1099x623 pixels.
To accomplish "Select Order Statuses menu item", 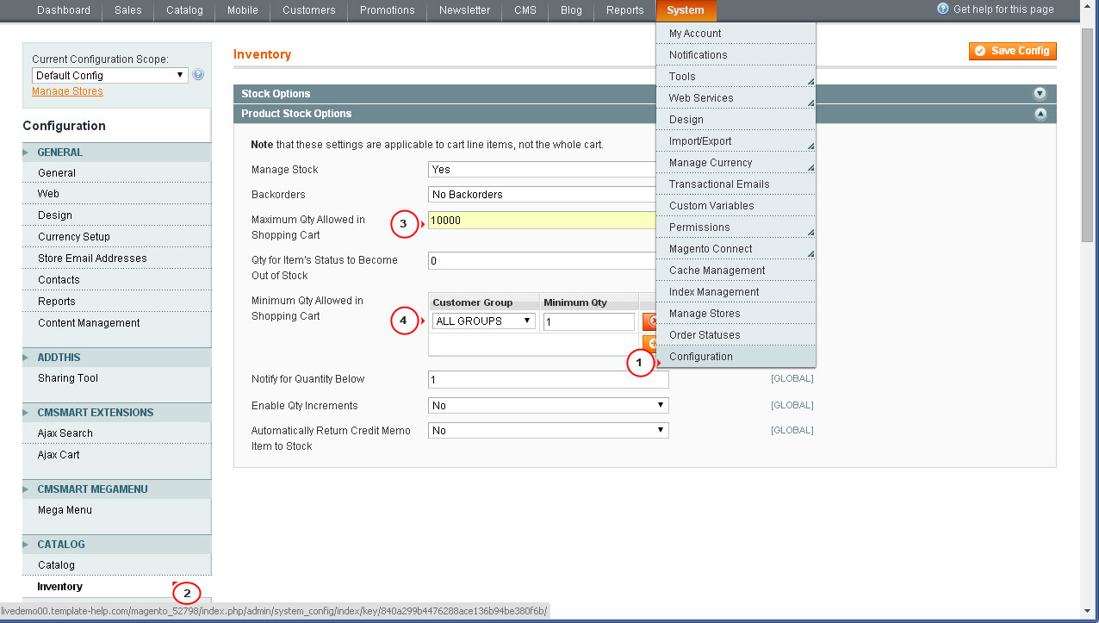I will click(x=736, y=335).
